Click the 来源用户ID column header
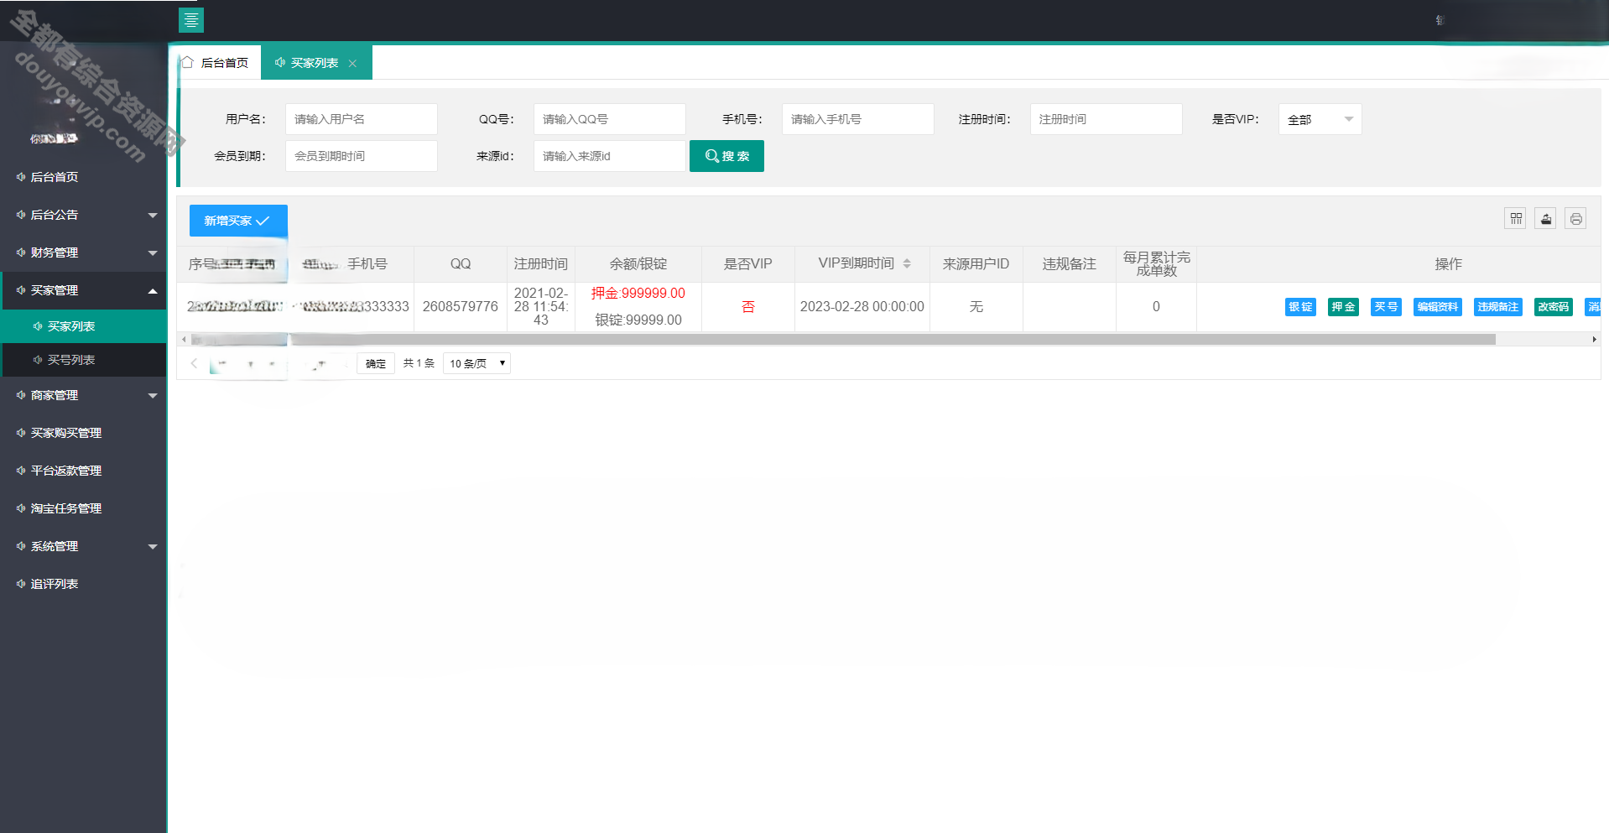The image size is (1609, 833). (976, 264)
